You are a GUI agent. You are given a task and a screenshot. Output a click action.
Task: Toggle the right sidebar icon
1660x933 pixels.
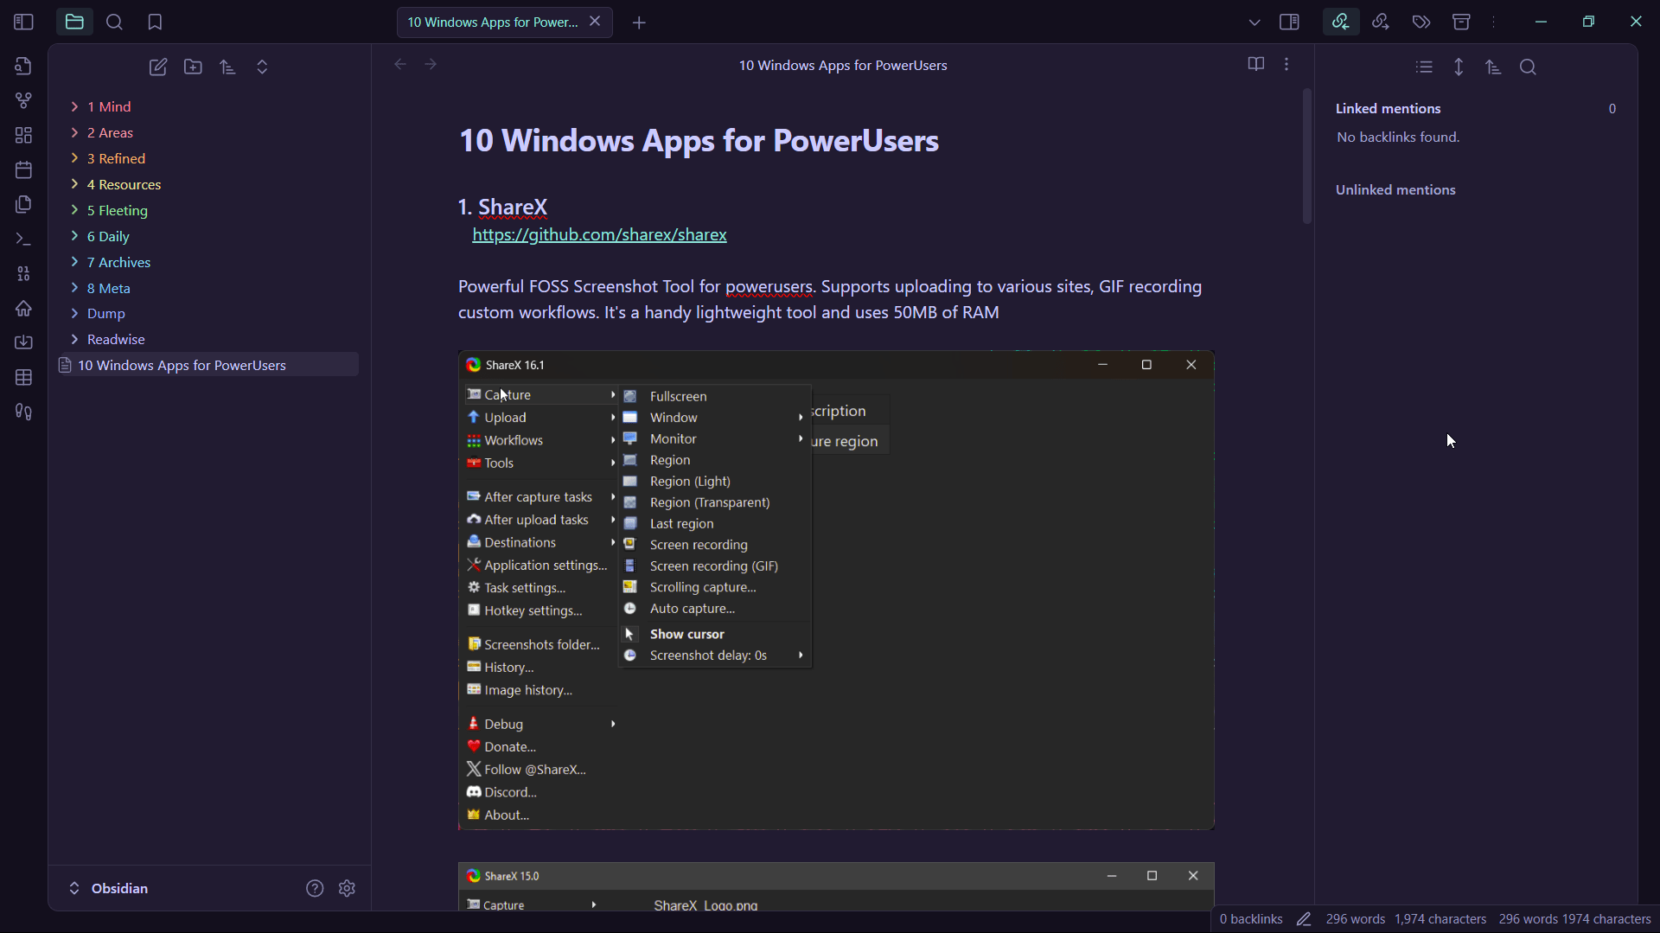click(x=1289, y=22)
